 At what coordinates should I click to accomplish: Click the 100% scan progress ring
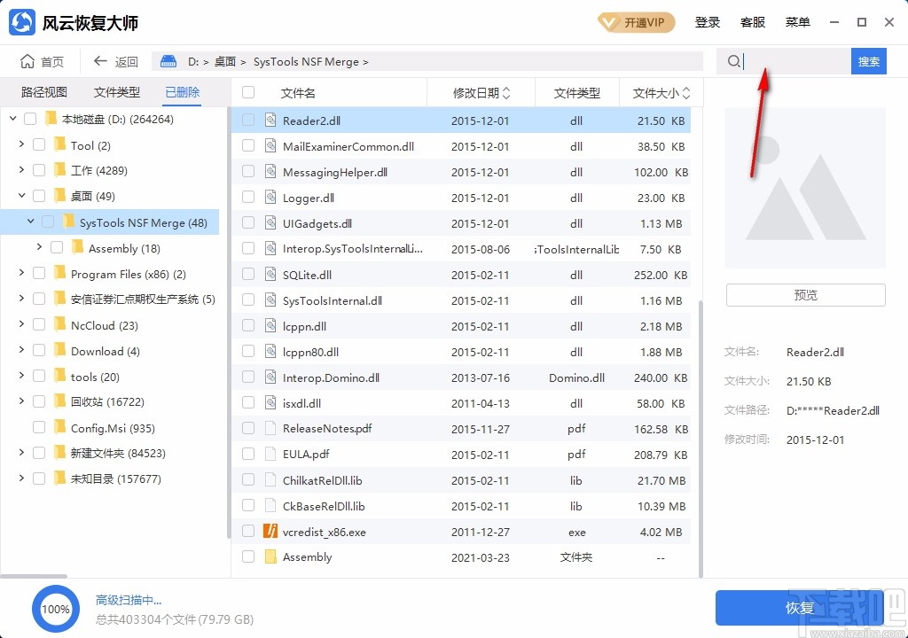pos(56,609)
